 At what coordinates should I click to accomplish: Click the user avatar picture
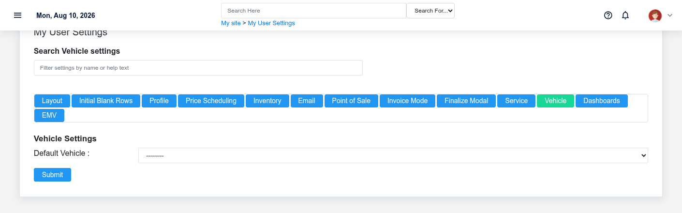[x=655, y=15]
